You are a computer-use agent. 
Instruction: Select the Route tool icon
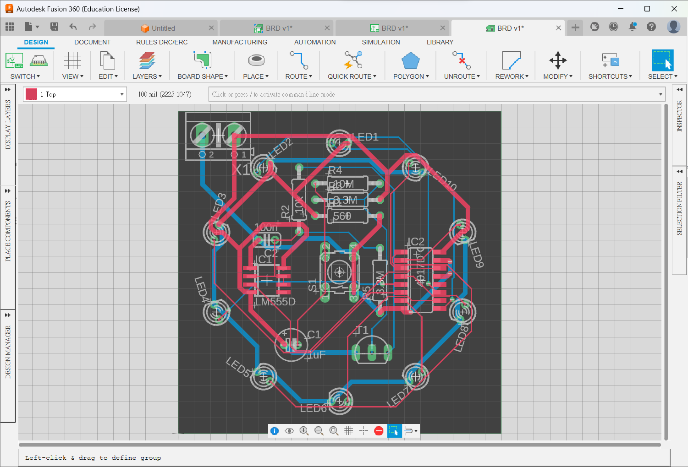(298, 61)
